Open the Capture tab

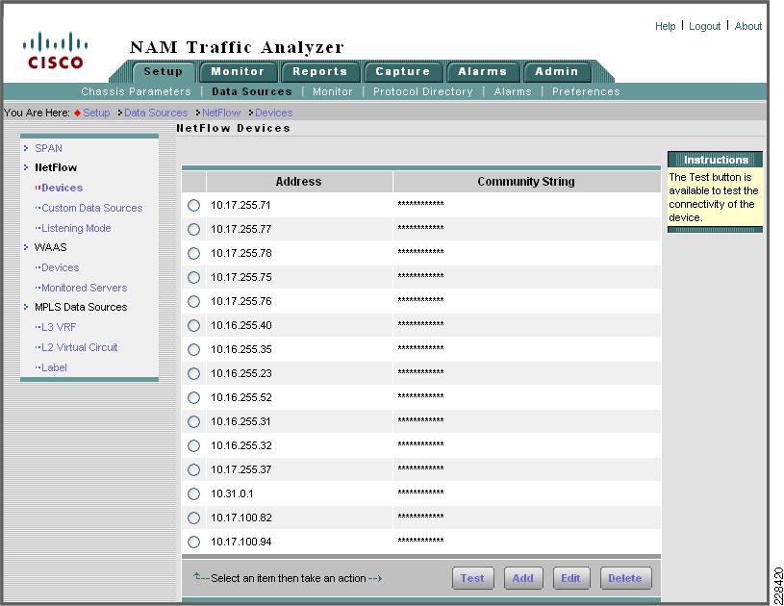click(x=402, y=71)
